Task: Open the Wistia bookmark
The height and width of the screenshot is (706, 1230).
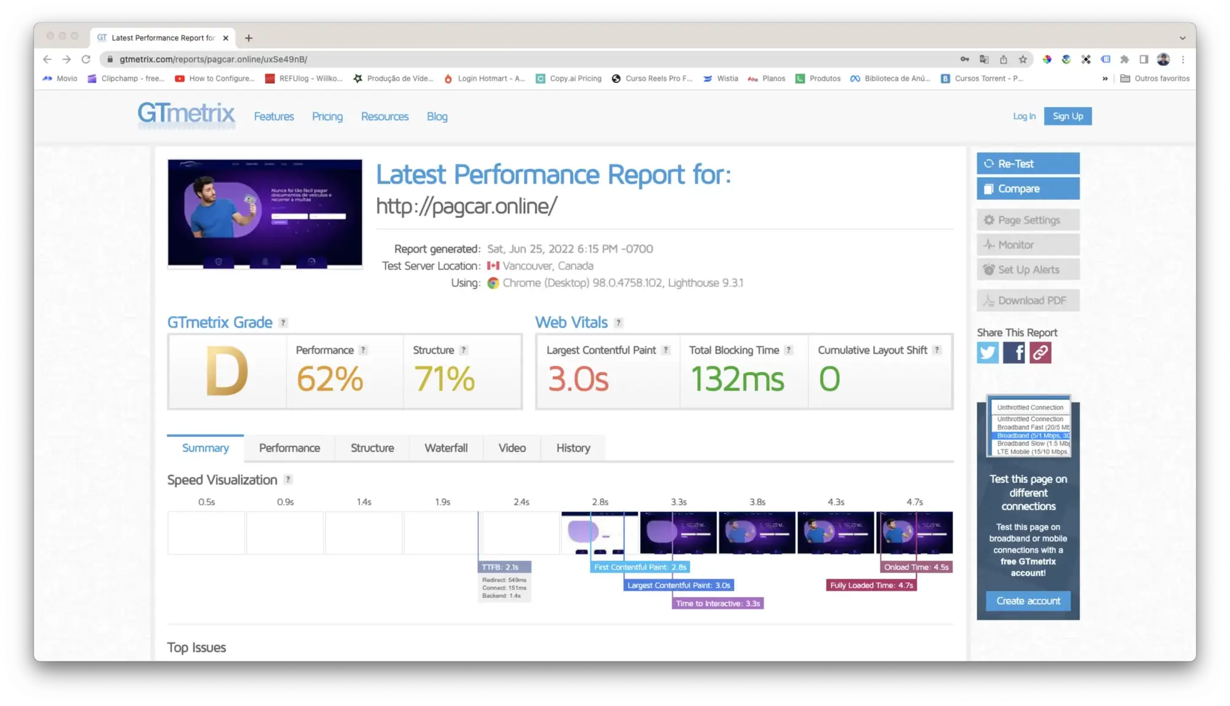Action: 721,78
